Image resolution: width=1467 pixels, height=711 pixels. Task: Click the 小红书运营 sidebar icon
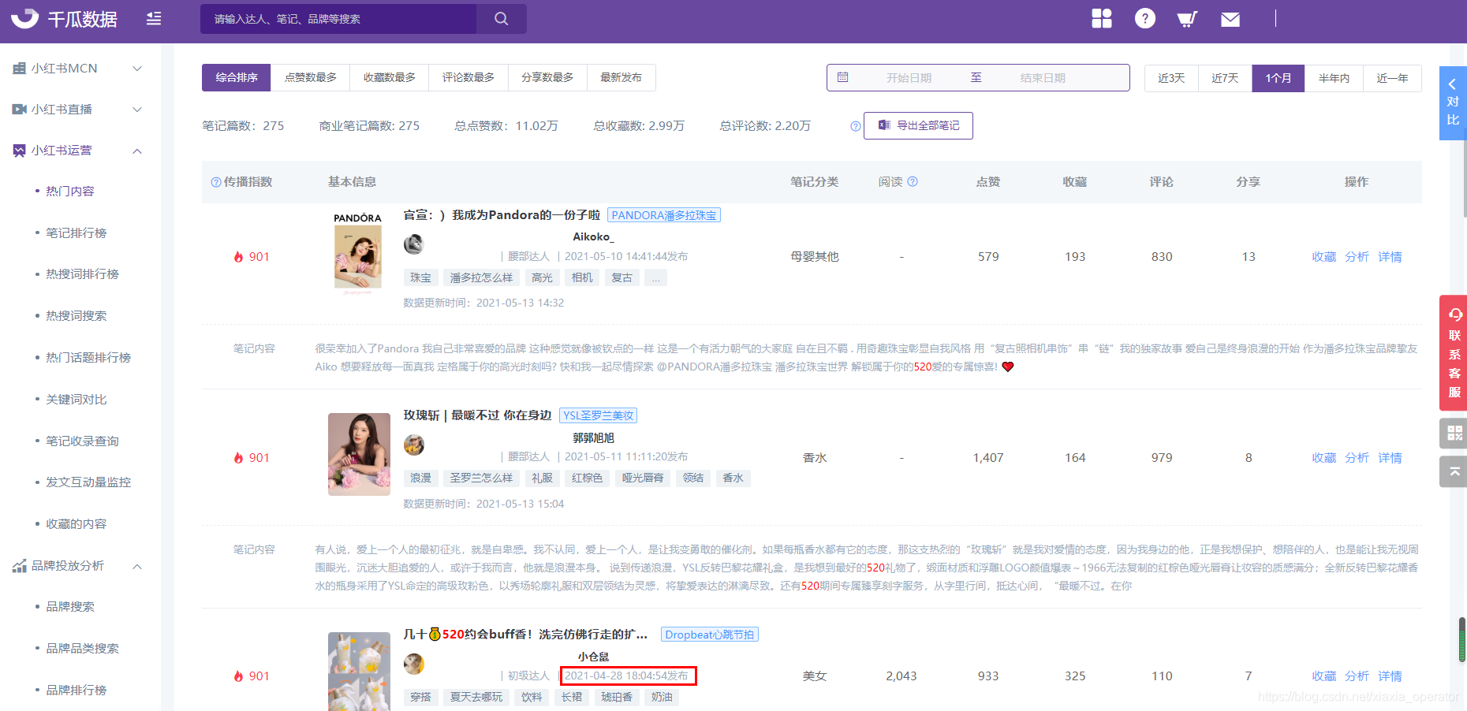19,151
